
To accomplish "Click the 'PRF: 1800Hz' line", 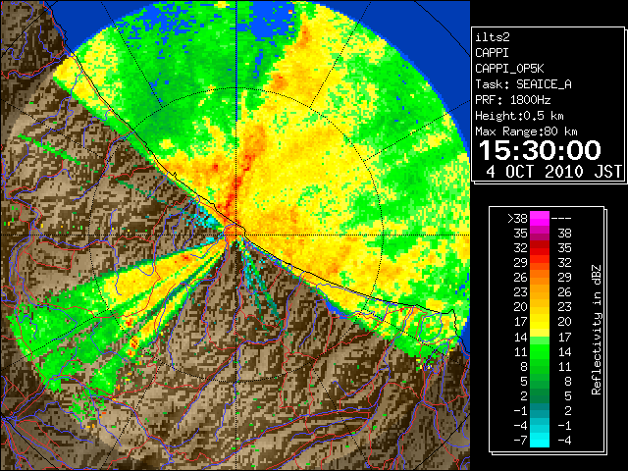I will click(x=513, y=100).
